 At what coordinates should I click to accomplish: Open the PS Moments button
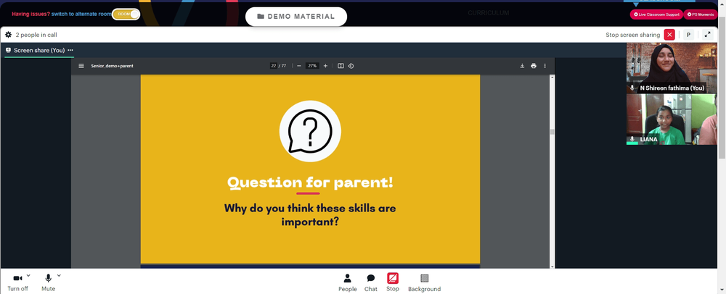tap(700, 14)
